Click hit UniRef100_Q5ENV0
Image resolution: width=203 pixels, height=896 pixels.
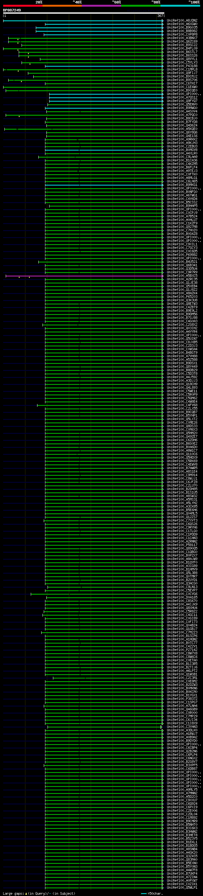point(182,104)
